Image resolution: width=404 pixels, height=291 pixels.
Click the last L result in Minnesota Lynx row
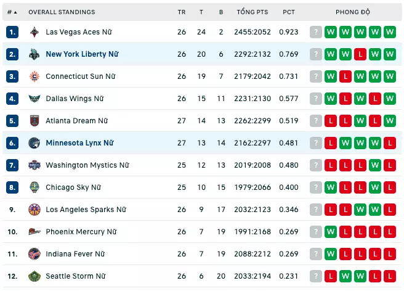[390, 143]
